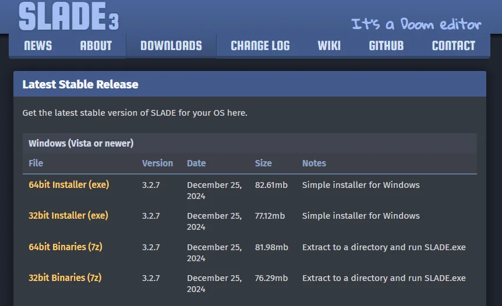The height and width of the screenshot is (306, 502).
Task: Download the 64bit Installer (exe)
Action: coord(69,184)
